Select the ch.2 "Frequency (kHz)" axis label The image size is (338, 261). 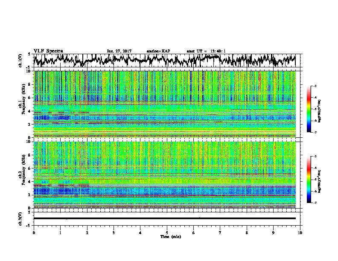tap(23, 170)
